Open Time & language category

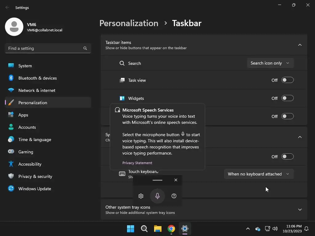click(48, 140)
